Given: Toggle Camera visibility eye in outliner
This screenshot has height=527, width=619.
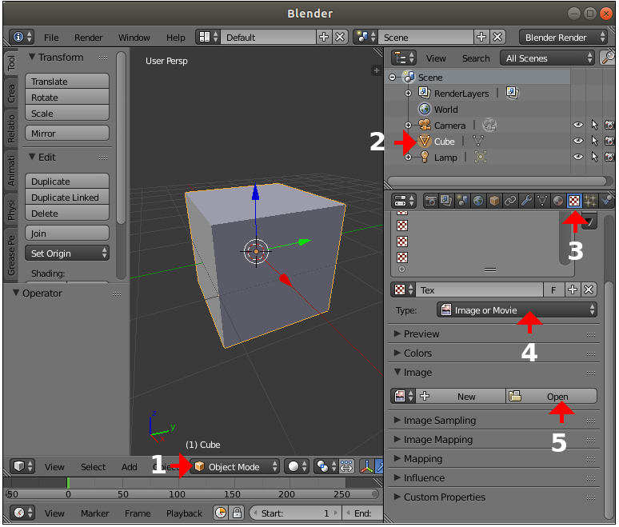Looking at the screenshot, I should coord(578,125).
